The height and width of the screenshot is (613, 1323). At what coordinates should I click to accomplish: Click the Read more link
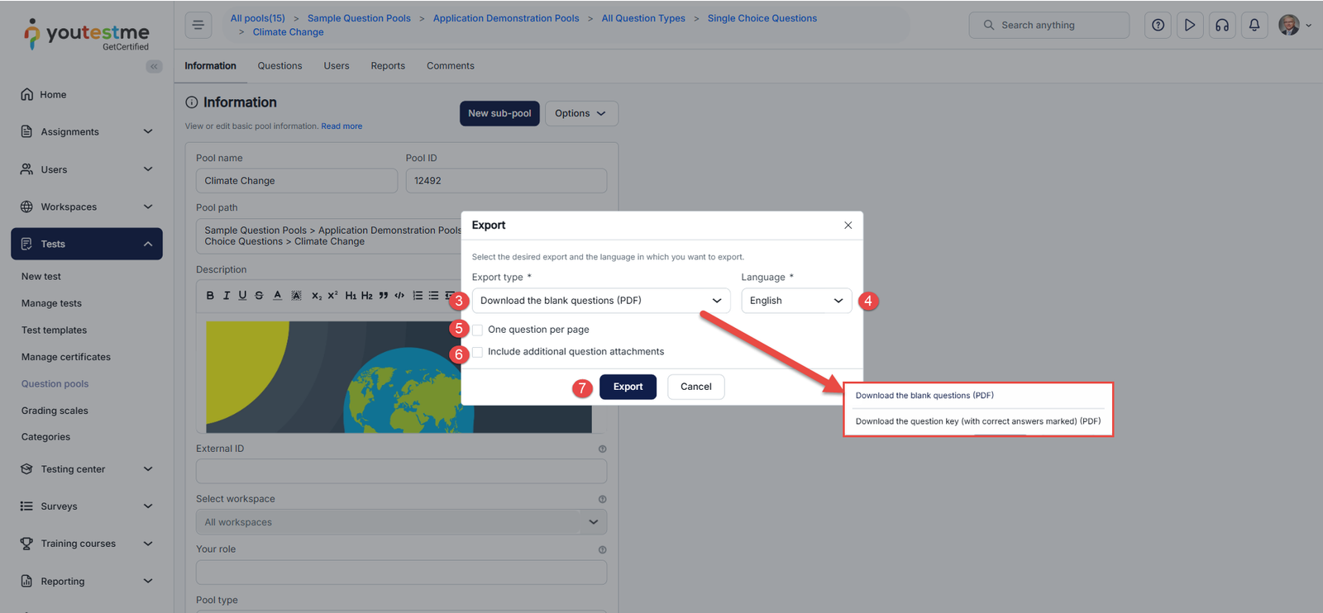341,126
